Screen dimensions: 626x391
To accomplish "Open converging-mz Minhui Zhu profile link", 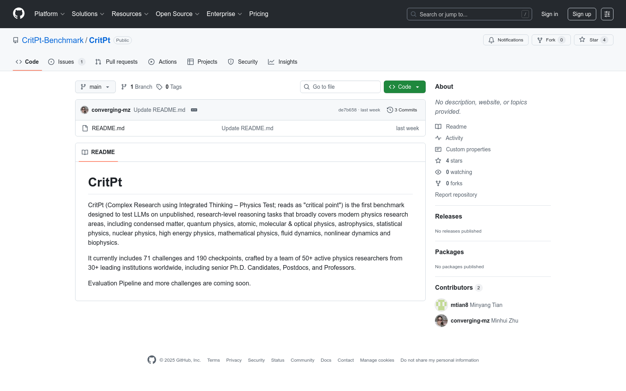I will pyautogui.click(x=484, y=321).
